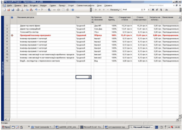Open the Вставка menu
The image size is (182, 130).
click(34, 6)
